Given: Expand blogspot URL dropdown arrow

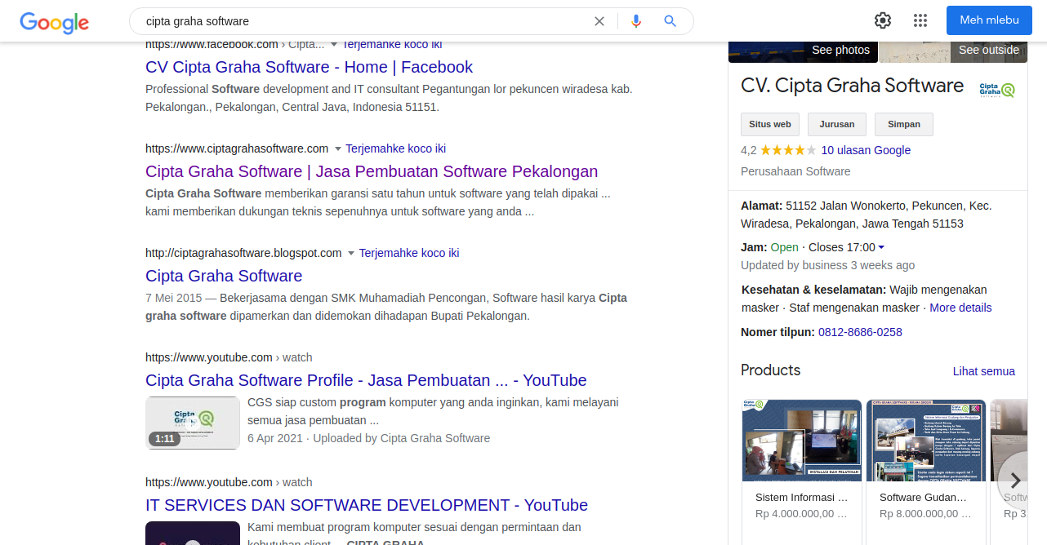Looking at the screenshot, I should pyautogui.click(x=351, y=253).
